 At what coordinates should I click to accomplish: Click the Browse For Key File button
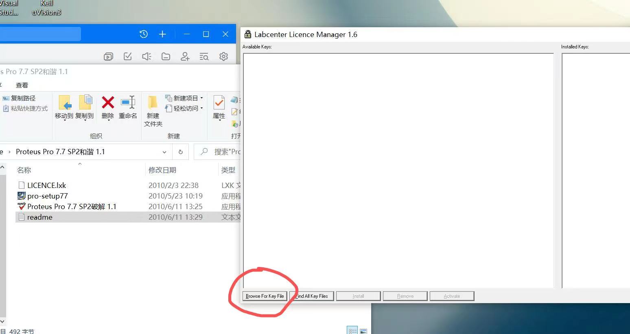pyautogui.click(x=265, y=296)
